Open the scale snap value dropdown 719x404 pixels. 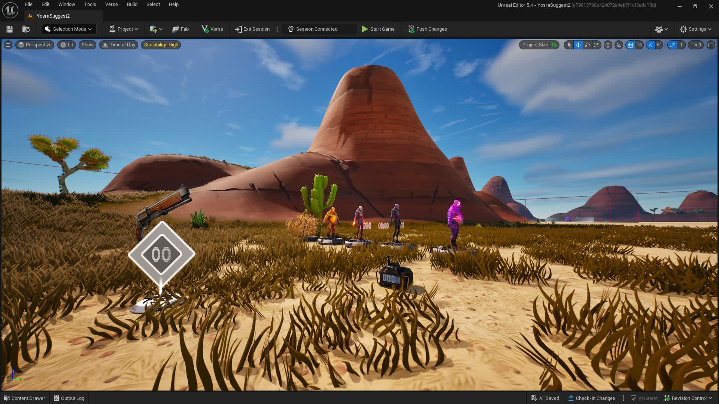[x=681, y=45]
